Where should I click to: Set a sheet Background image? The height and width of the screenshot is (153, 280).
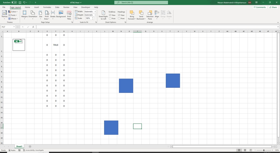click(x=61, y=14)
